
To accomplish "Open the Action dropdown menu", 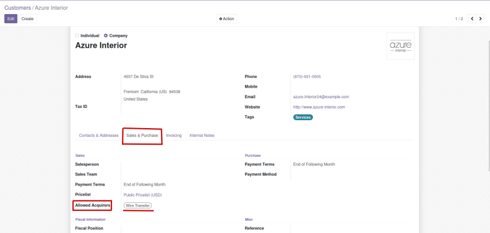I will click(x=227, y=19).
